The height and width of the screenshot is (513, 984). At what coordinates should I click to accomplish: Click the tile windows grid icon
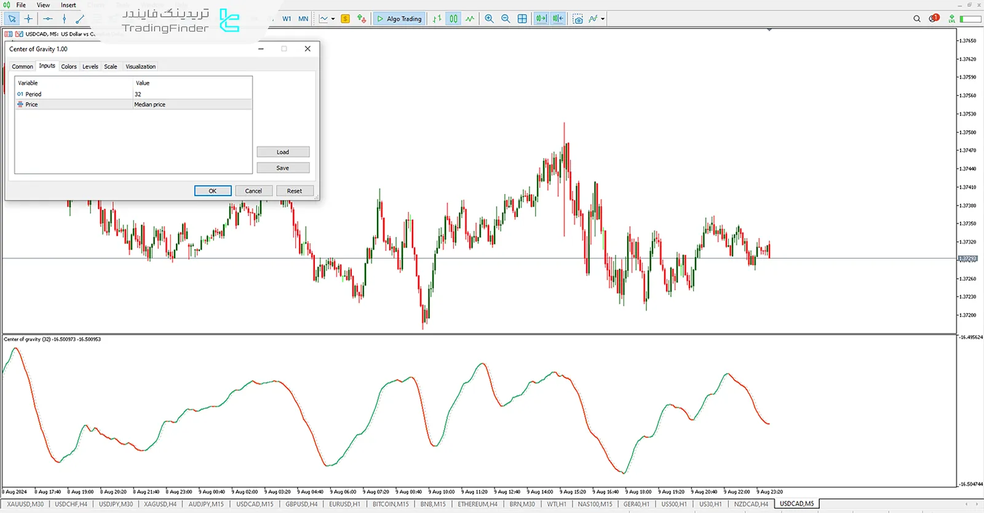coord(522,19)
